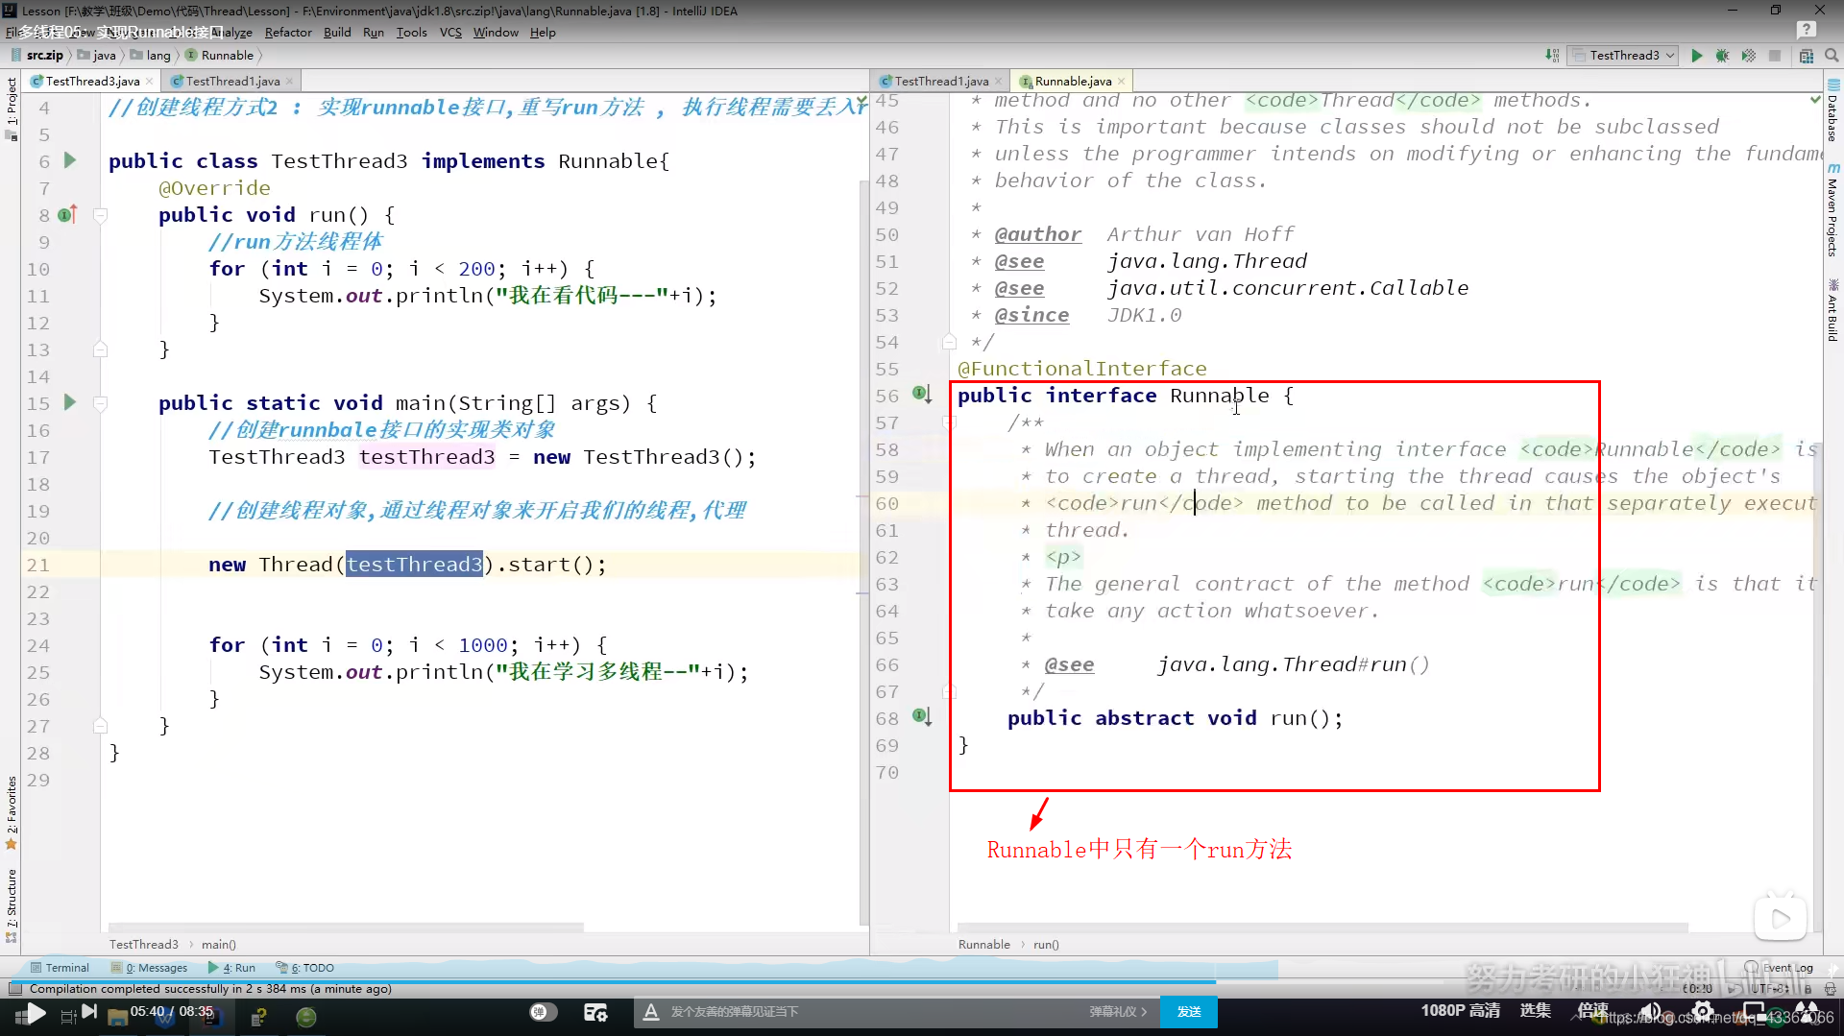Open the Window menu
The width and height of the screenshot is (1844, 1036).
496,32
